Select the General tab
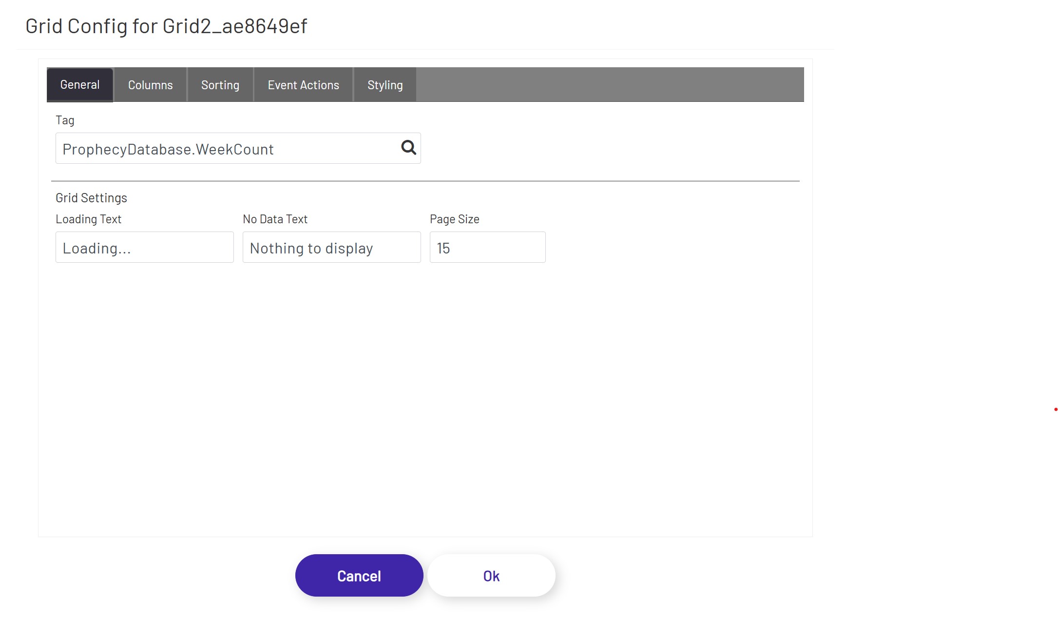 tap(79, 84)
